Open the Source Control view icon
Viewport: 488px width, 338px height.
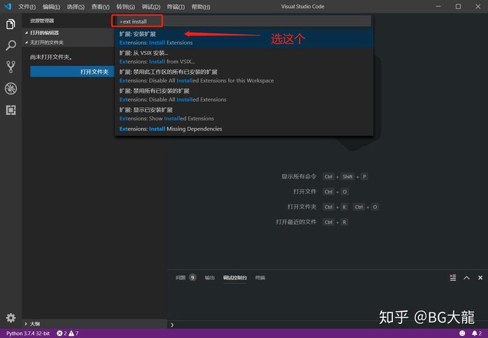(10, 67)
